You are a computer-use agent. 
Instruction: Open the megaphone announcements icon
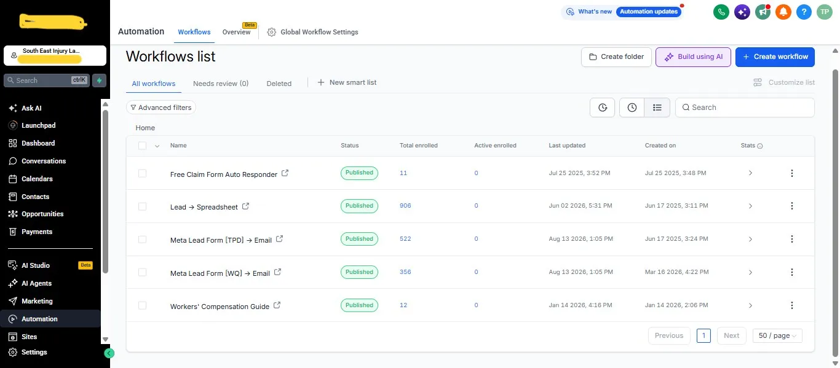click(763, 12)
